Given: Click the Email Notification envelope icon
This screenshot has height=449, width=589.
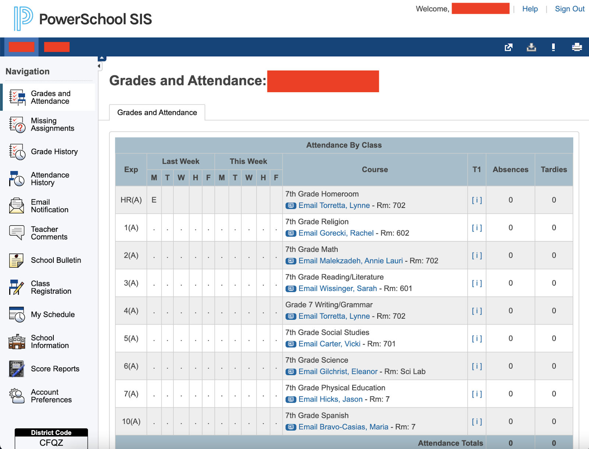Looking at the screenshot, I should (17, 206).
